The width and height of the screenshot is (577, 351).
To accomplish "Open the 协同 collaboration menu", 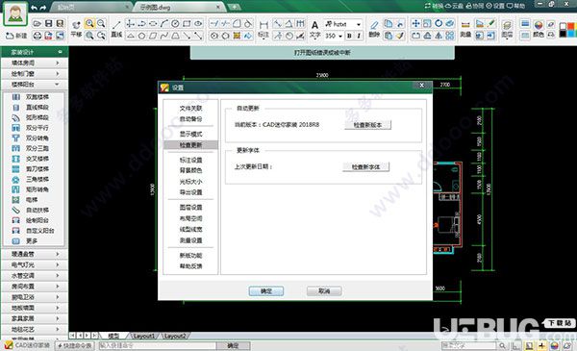I will tap(475, 6).
